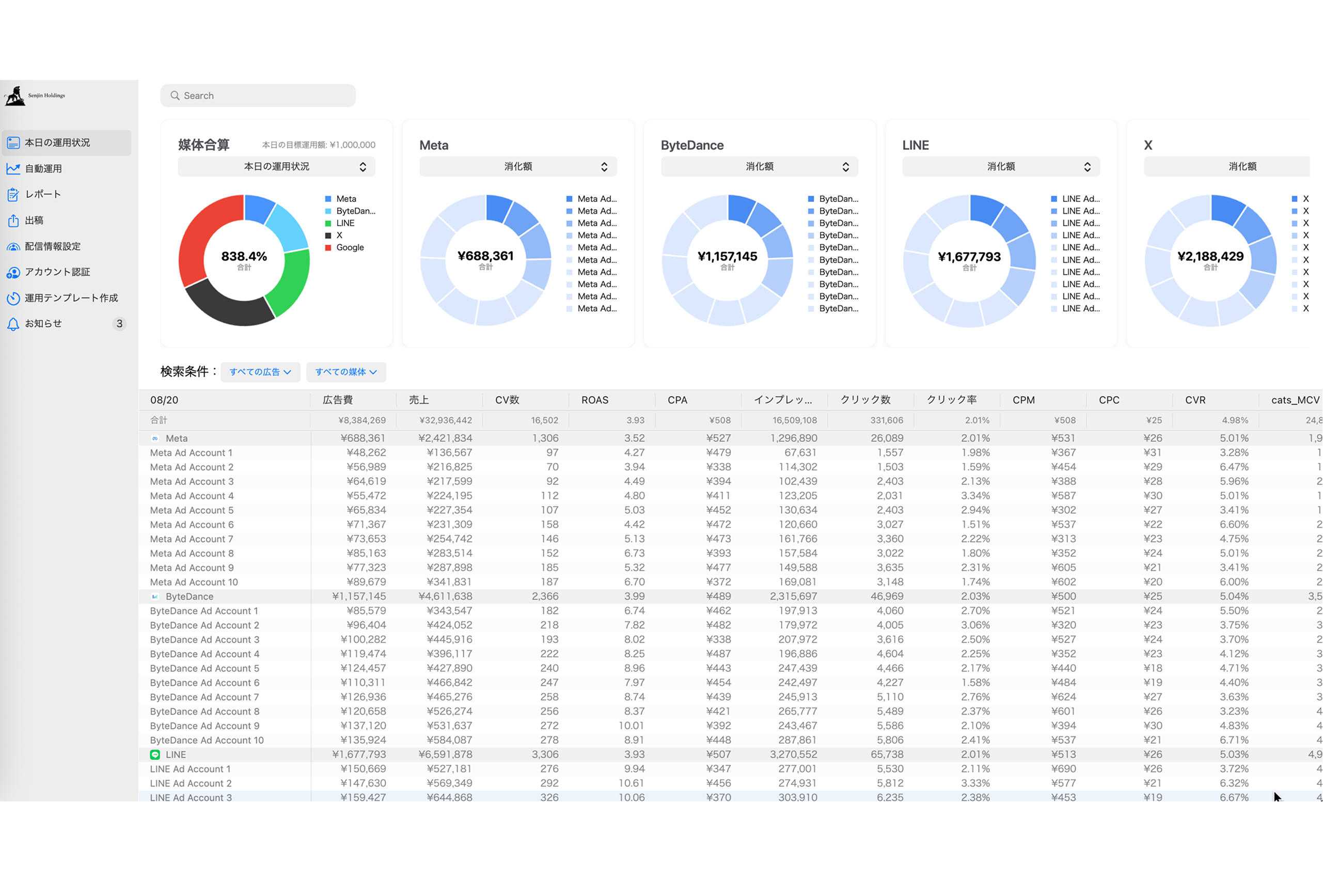
Task: Click 運用テンプレート作成 clock icon
Action: click(13, 298)
